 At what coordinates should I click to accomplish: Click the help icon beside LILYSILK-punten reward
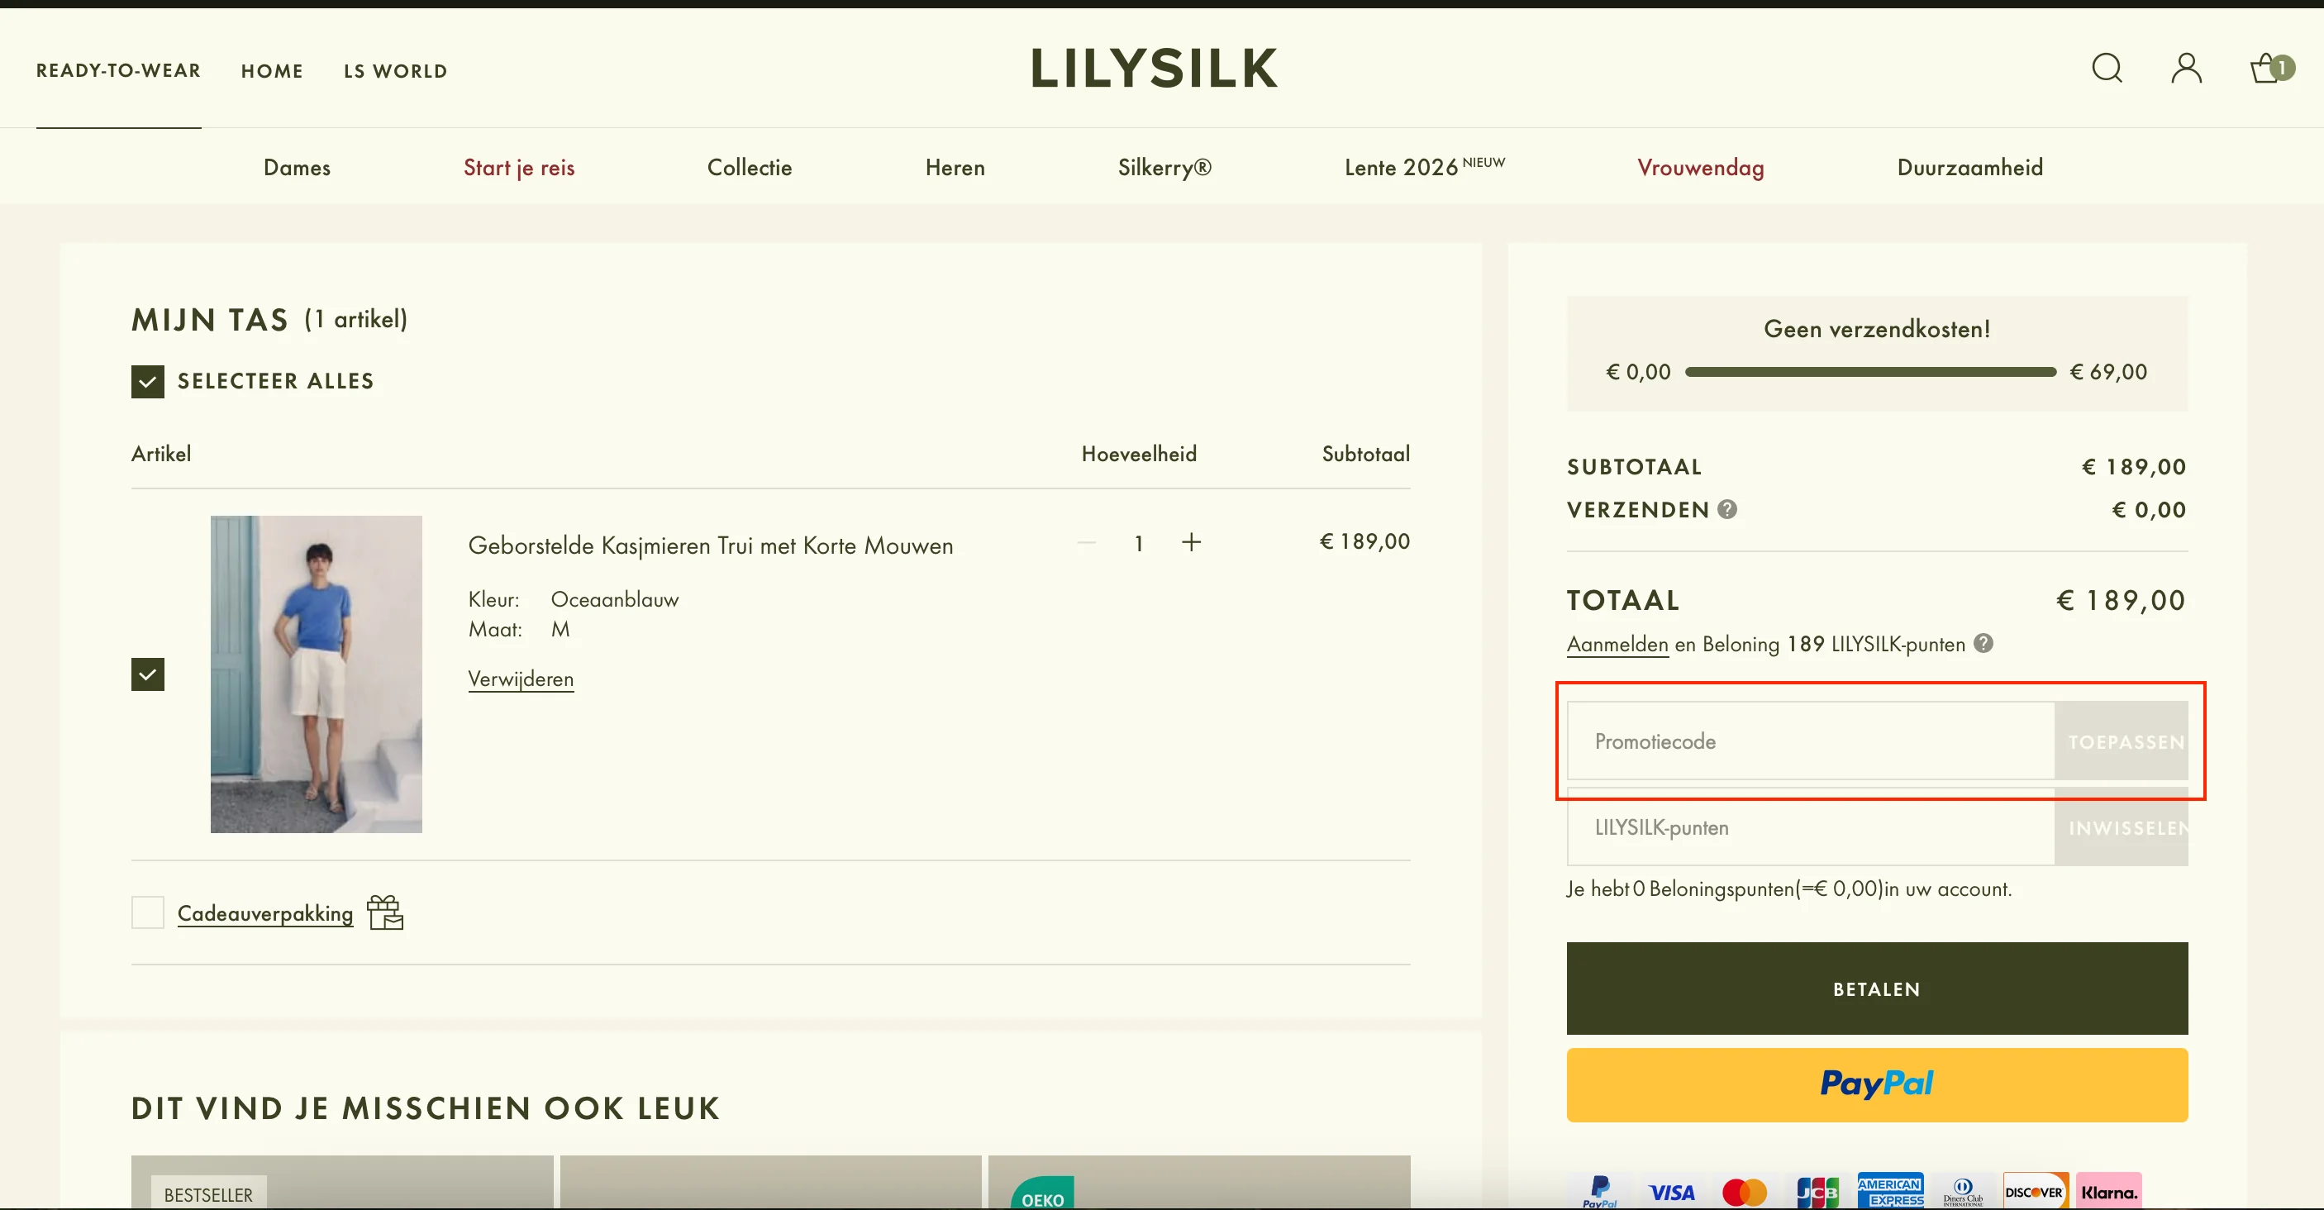tap(1983, 643)
